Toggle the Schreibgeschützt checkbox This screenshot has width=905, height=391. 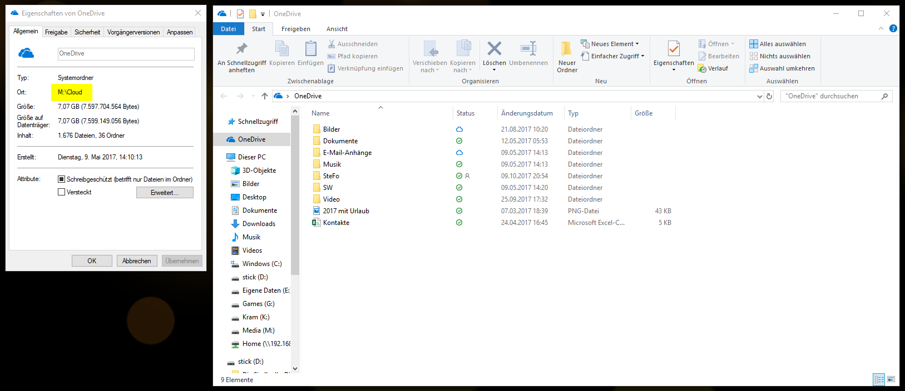(x=62, y=179)
